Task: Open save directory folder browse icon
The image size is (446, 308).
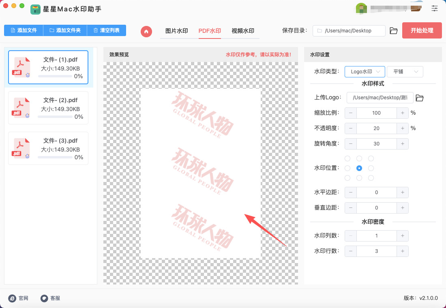Action: [x=393, y=31]
